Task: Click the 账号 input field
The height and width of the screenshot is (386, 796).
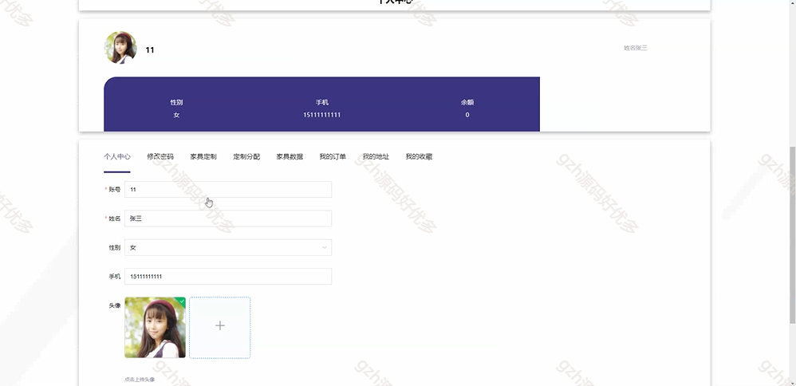Action: [228, 190]
